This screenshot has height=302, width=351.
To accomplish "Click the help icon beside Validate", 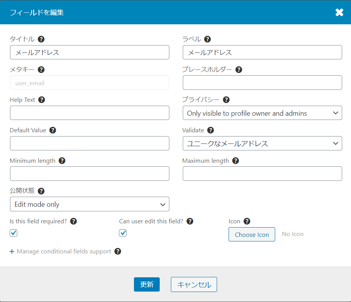I will pos(211,130).
